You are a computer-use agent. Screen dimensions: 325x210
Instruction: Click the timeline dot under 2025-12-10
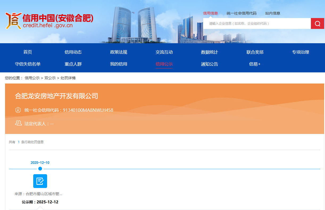coord(40,169)
